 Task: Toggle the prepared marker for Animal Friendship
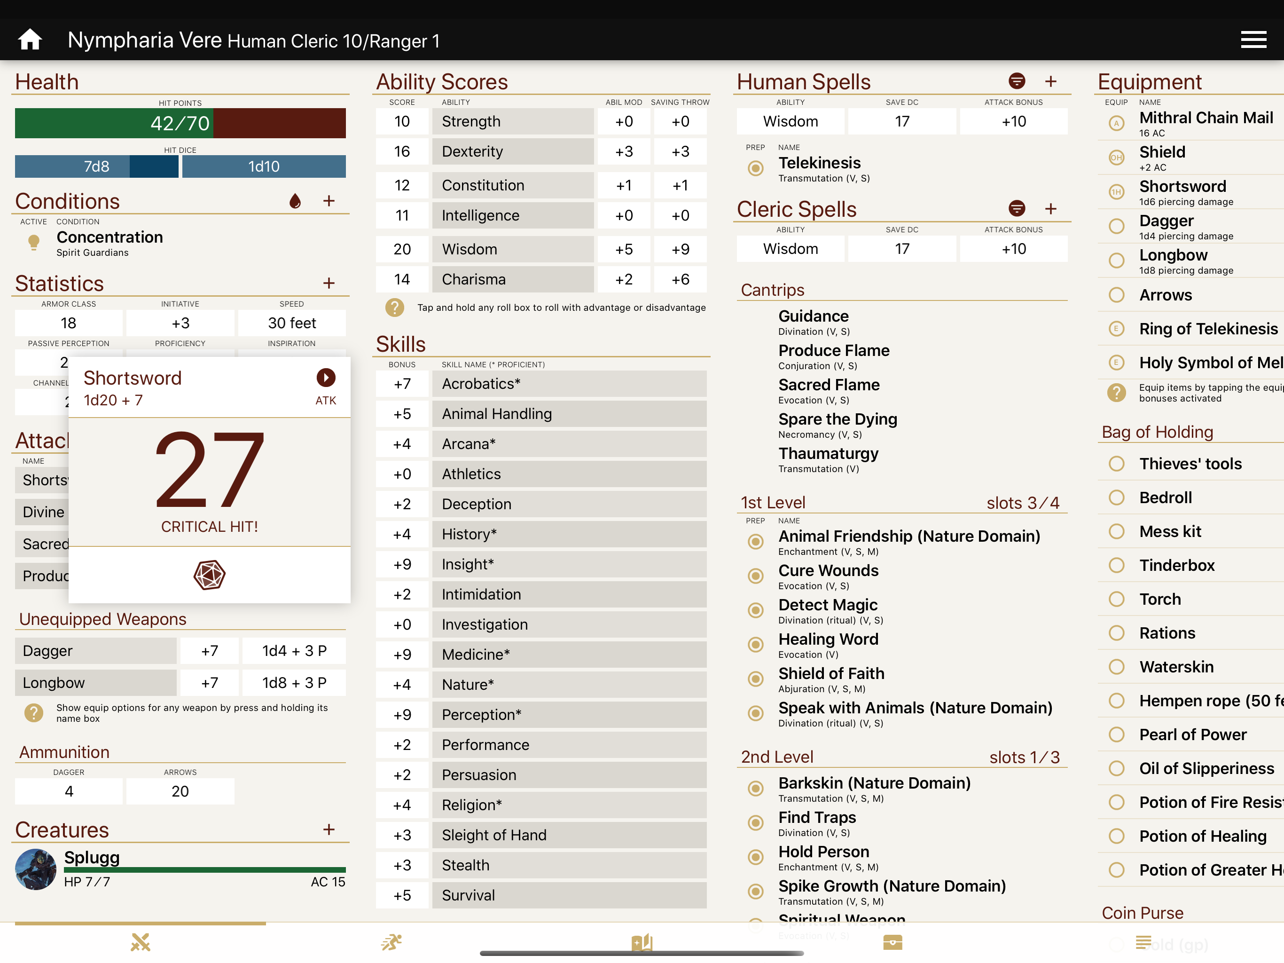click(x=755, y=542)
